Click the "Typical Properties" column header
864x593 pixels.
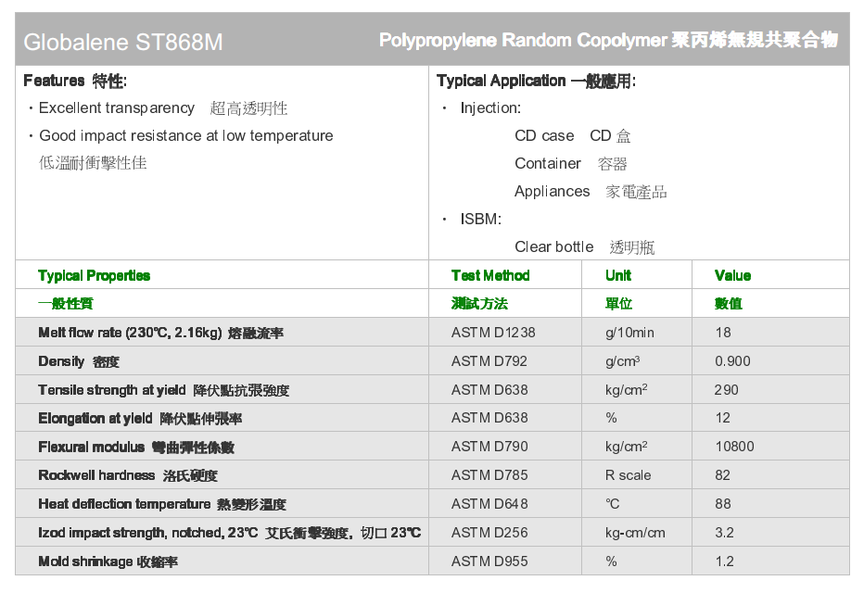coord(95,275)
